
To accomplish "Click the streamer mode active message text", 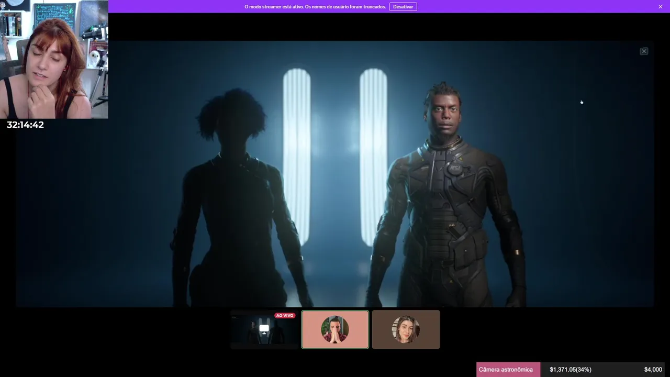I will point(315,7).
